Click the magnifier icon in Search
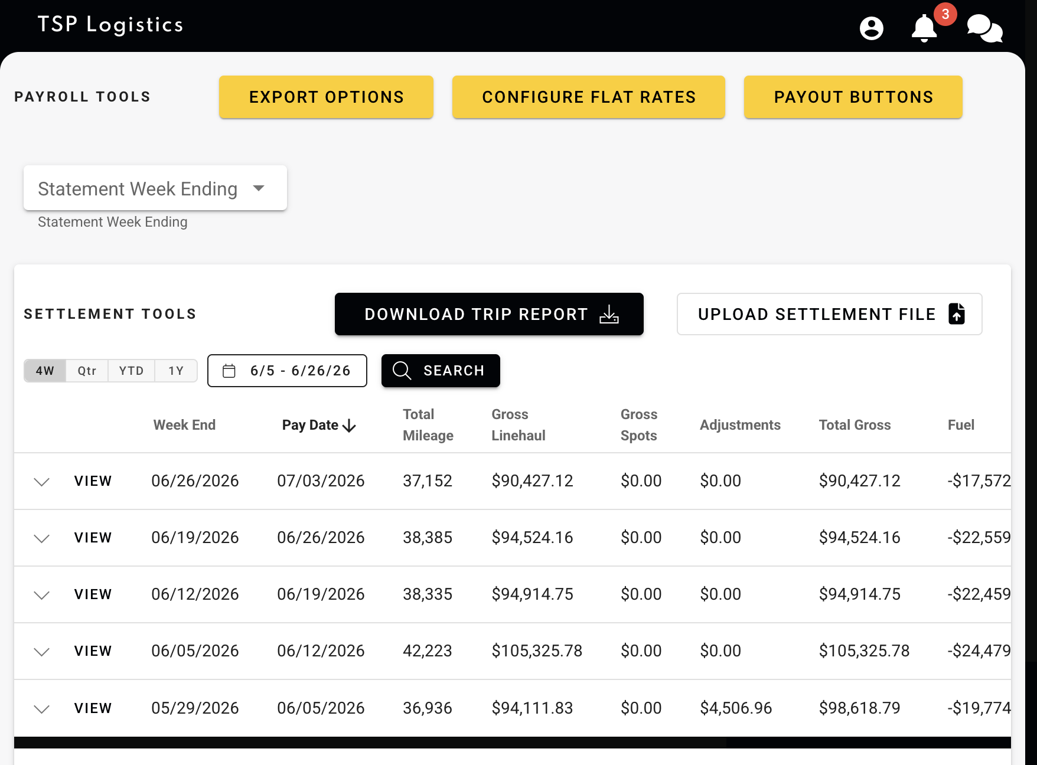Screen dimensions: 1037x765 402,371
